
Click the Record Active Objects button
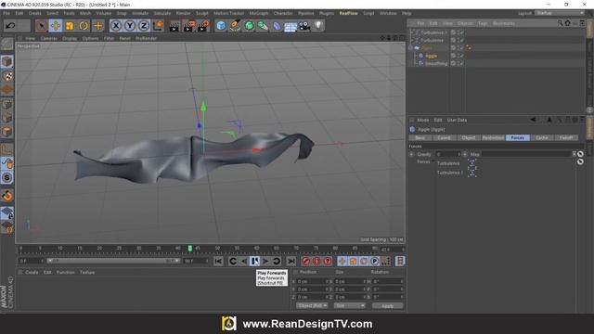(x=305, y=262)
